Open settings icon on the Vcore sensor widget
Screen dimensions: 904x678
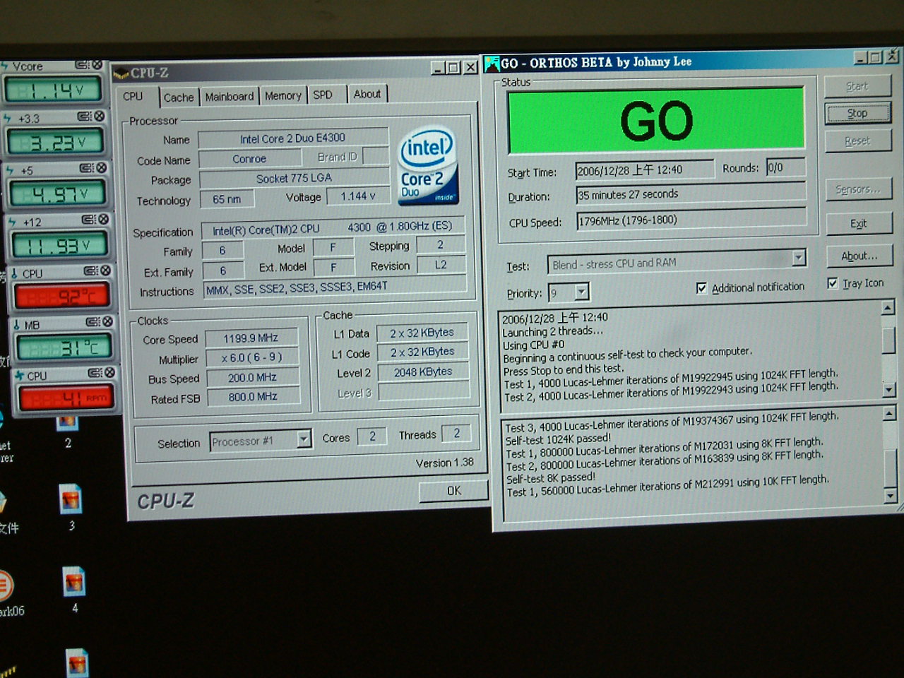click(82, 65)
